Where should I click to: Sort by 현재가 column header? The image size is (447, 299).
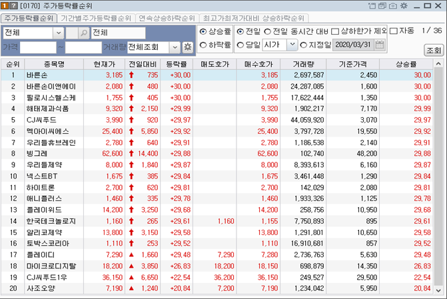pyautogui.click(x=105, y=64)
